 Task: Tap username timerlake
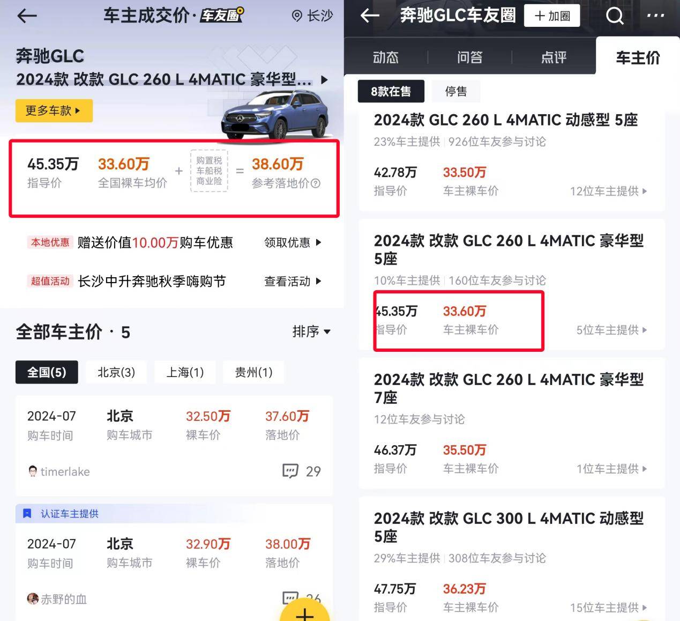tap(65, 472)
